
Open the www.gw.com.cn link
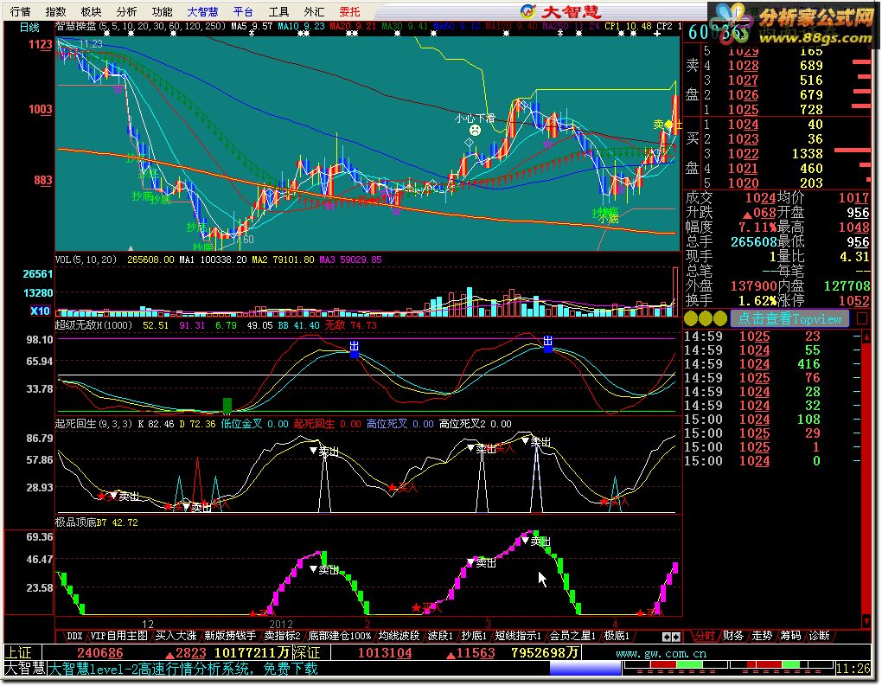[661, 654]
